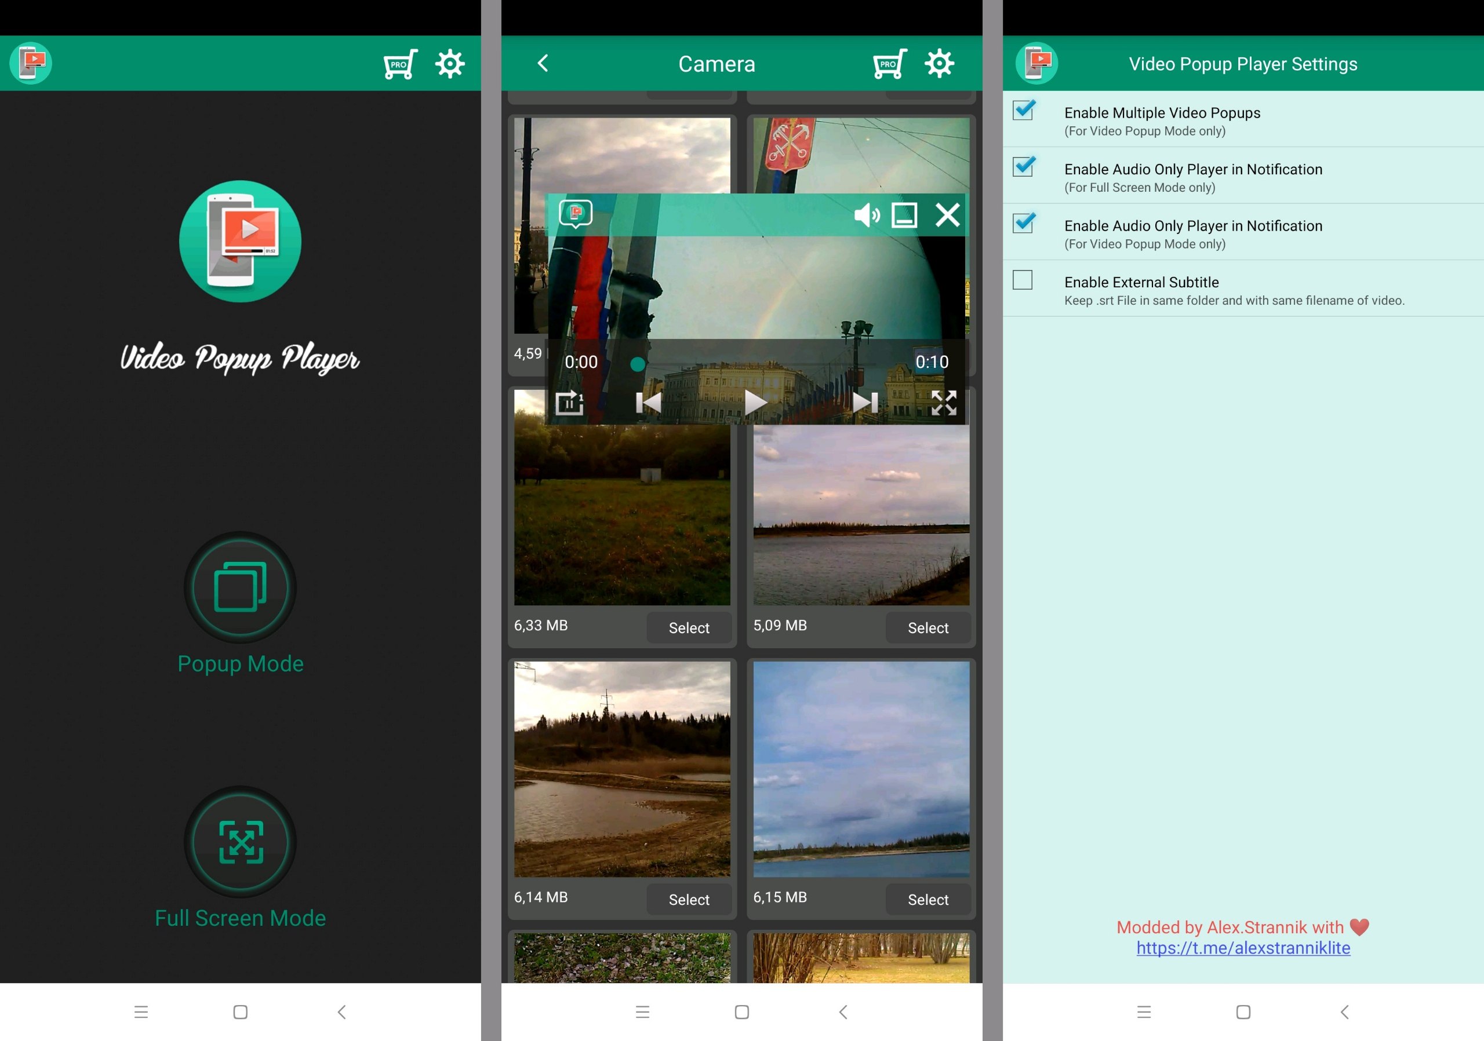Select the 6,33 MB video
This screenshot has height=1041, width=1484.
coord(689,628)
